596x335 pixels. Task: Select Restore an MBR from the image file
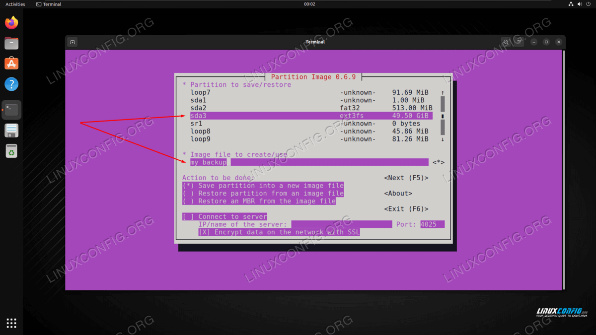259,201
